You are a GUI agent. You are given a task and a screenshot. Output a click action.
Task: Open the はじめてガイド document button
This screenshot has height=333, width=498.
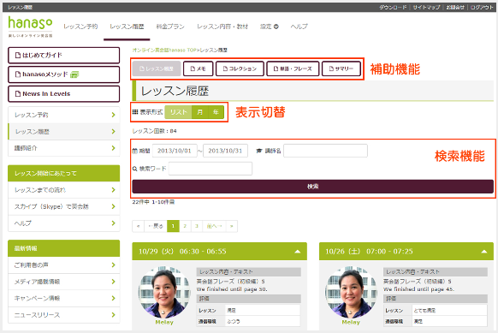(x=64, y=56)
